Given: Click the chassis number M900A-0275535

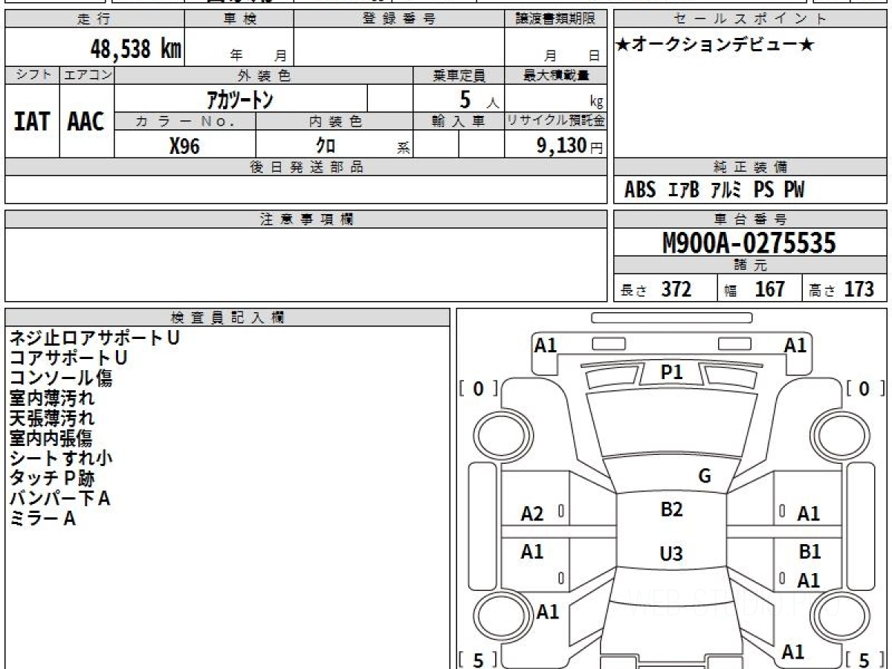Looking at the screenshot, I should 749,243.
